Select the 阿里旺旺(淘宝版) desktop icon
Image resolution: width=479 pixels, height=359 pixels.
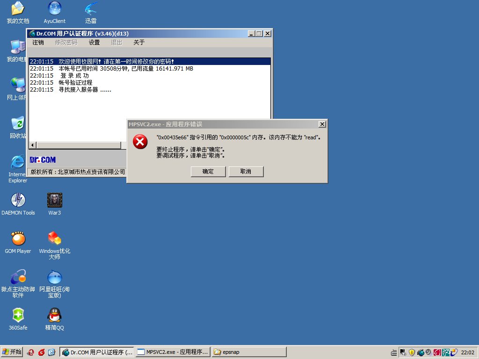pos(55,284)
